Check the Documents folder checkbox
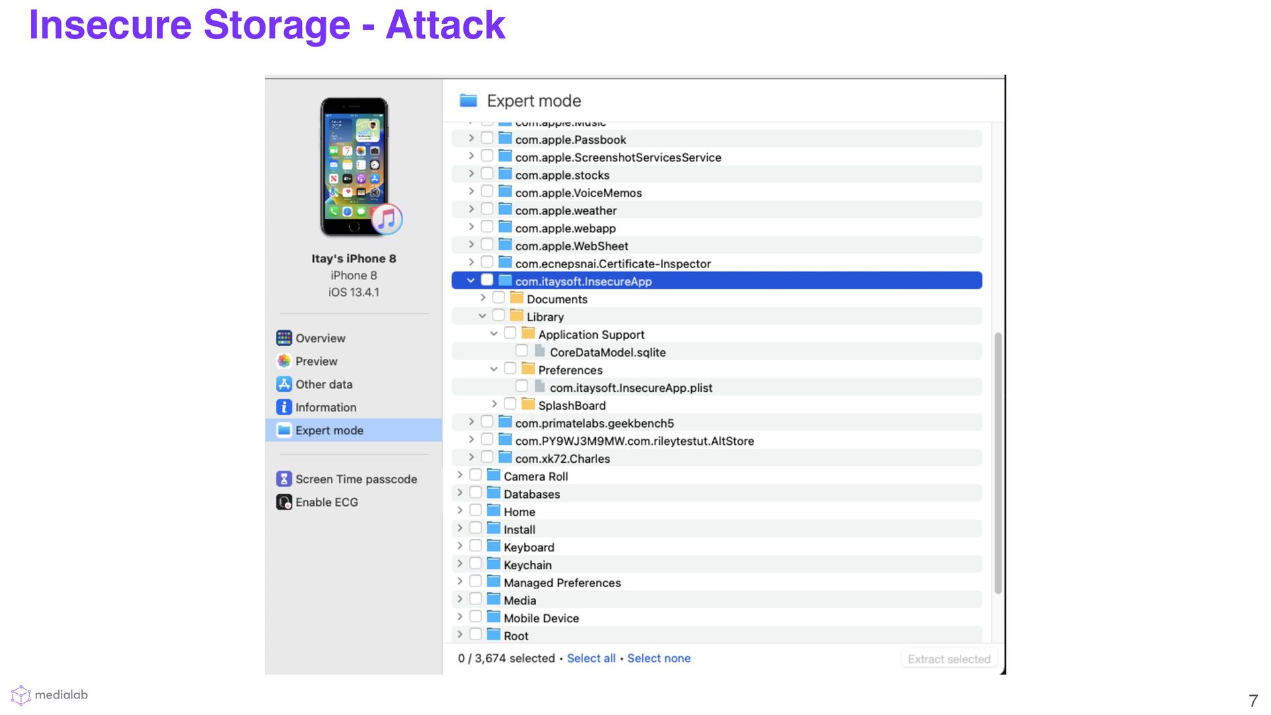The width and height of the screenshot is (1271, 715). pyautogui.click(x=498, y=298)
